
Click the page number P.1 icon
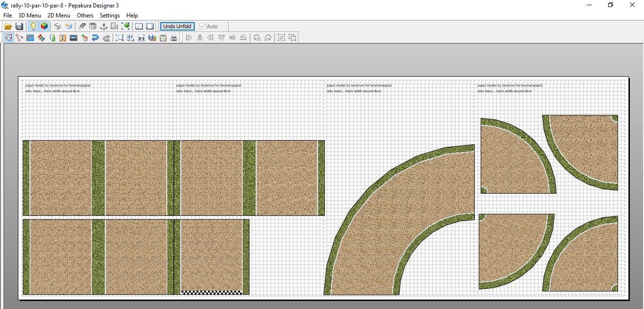[x=141, y=38]
